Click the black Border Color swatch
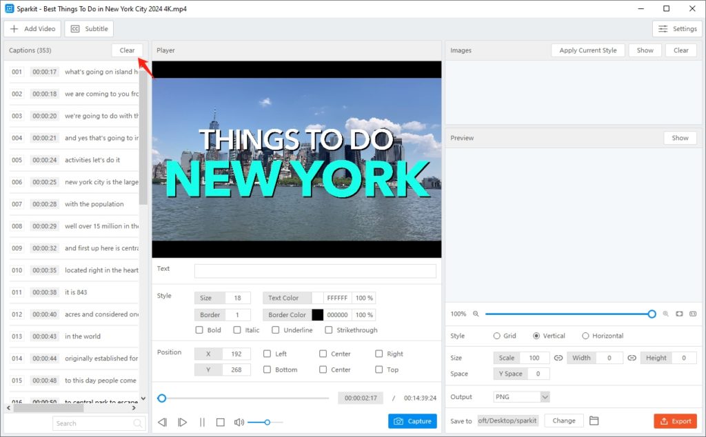Screen dimensions: 706x437 click(x=317, y=315)
